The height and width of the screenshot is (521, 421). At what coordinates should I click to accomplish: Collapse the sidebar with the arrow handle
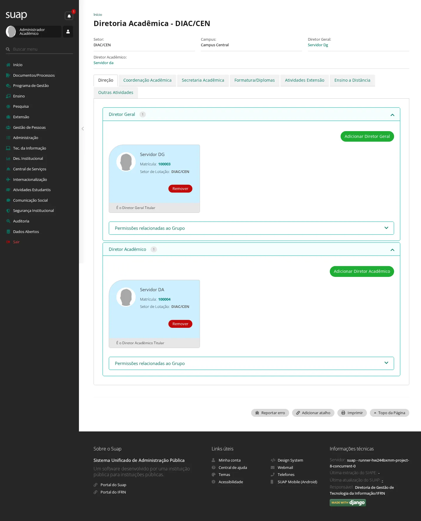pyautogui.click(x=83, y=128)
